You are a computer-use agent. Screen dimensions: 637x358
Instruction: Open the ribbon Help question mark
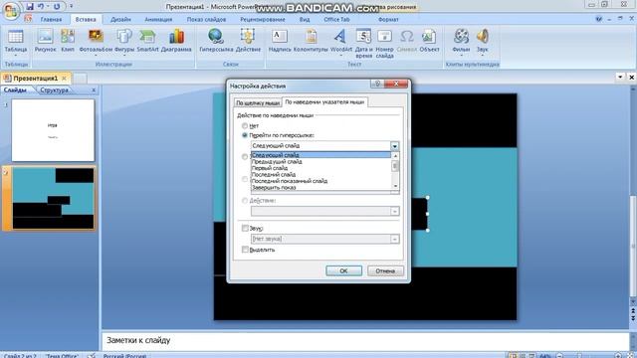tap(599, 19)
